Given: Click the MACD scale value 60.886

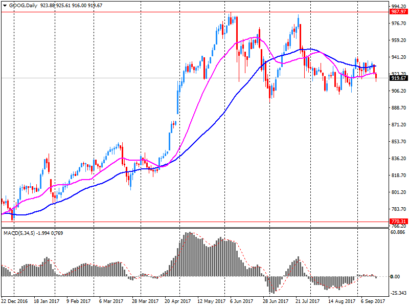Looking at the screenshot, I should tap(398, 232).
